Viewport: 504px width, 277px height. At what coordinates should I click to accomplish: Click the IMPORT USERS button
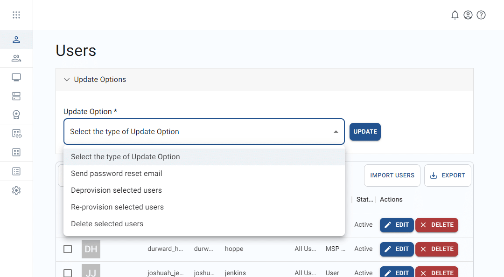tap(392, 176)
